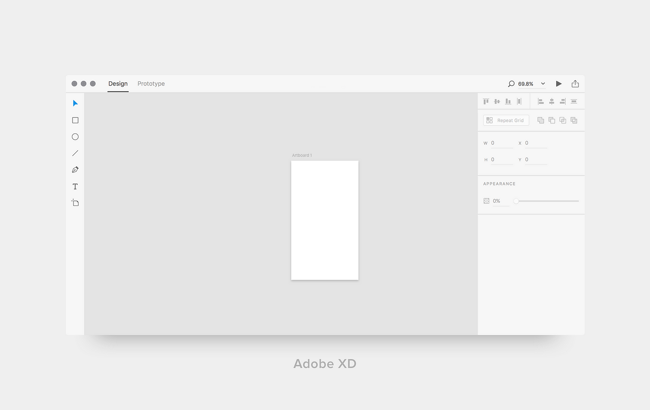650x410 pixels.
Task: Click the Subtract boolean operation icon
Action: (552, 120)
